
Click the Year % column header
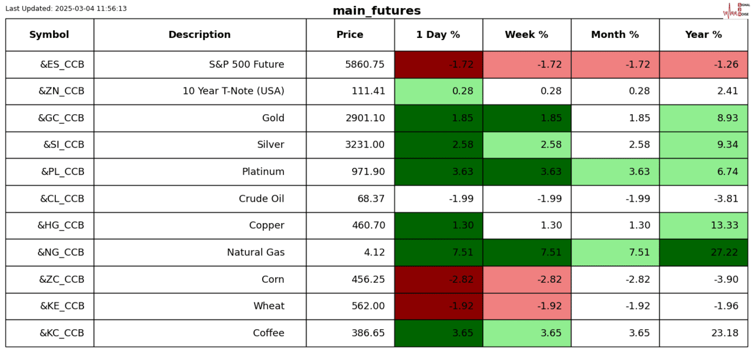[703, 35]
